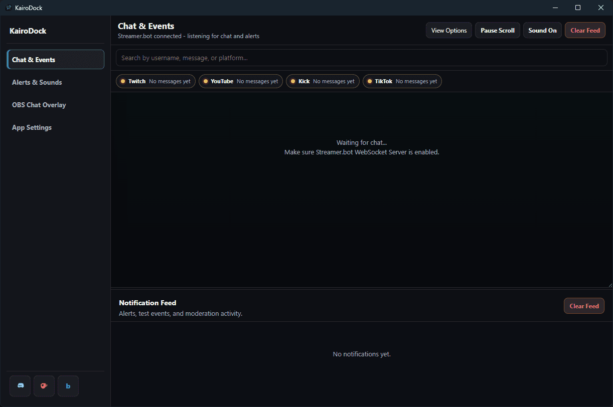The width and height of the screenshot is (613, 407).
Task: Select the YouTube platform chip
Action: coord(241,81)
